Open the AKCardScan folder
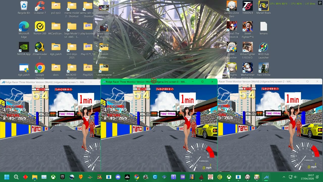The height and width of the screenshot is (182, 323). (x=56, y=28)
